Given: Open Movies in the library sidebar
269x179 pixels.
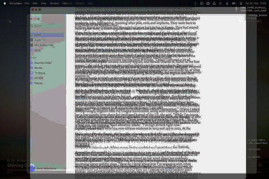Looking at the screenshot, I should (x=48, y=68).
